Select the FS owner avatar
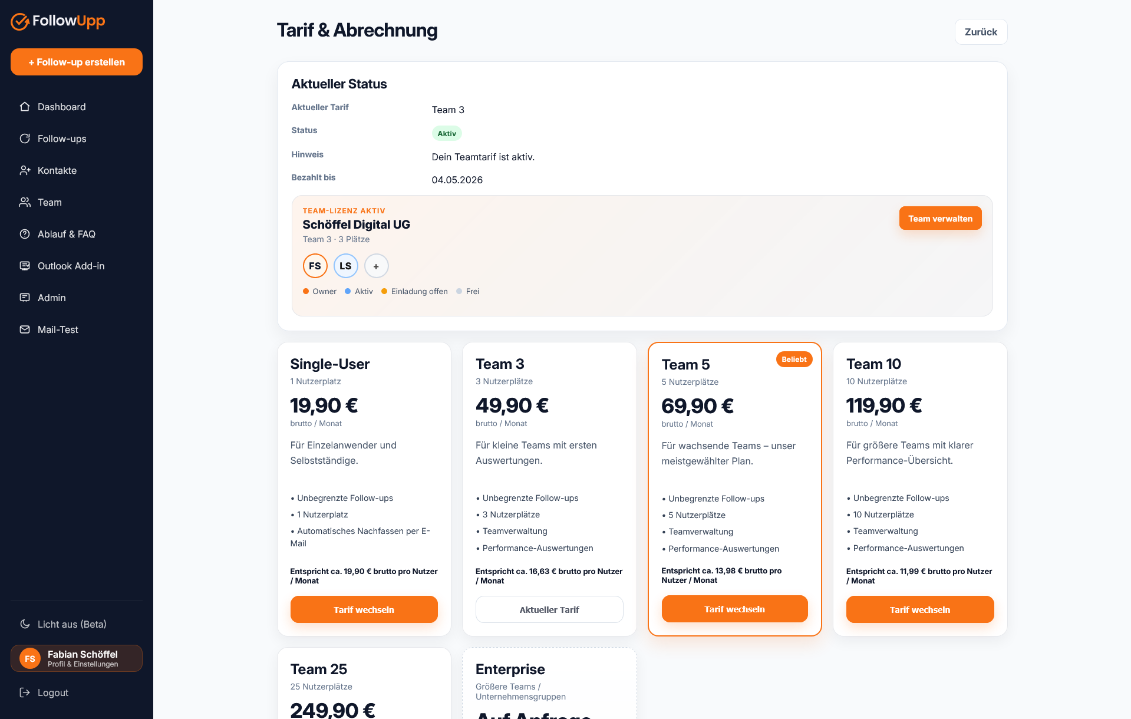 pyautogui.click(x=315, y=266)
